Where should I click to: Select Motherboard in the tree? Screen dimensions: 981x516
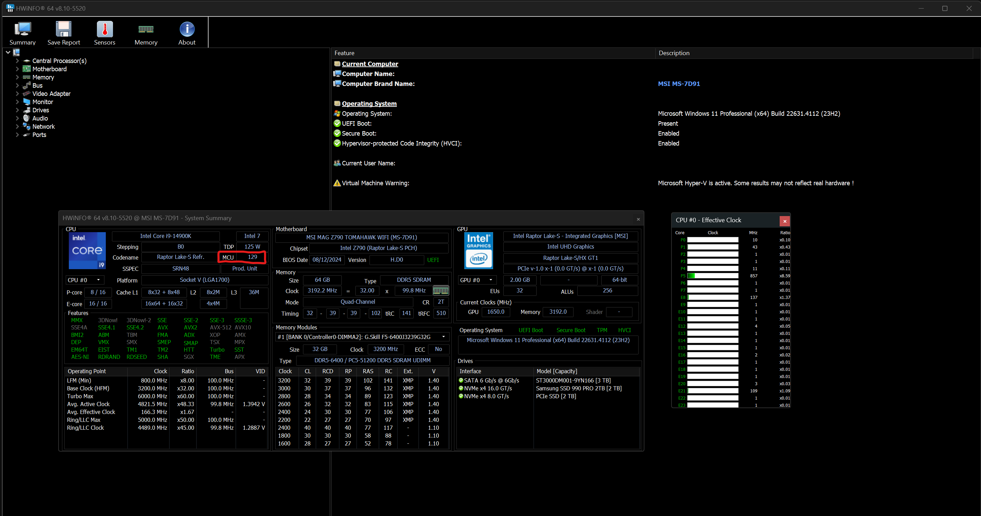point(49,69)
